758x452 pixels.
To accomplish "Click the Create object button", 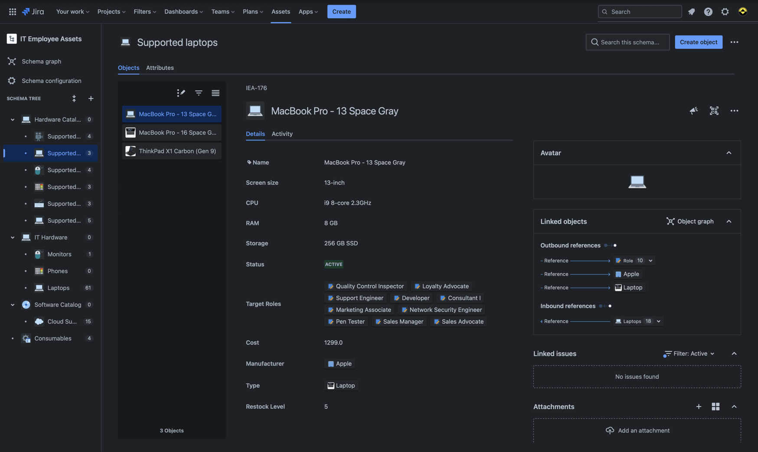I will pyautogui.click(x=698, y=42).
